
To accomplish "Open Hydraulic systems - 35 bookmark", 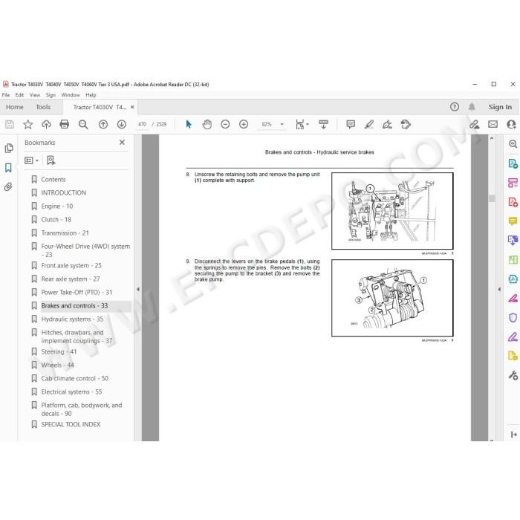I will point(72,319).
